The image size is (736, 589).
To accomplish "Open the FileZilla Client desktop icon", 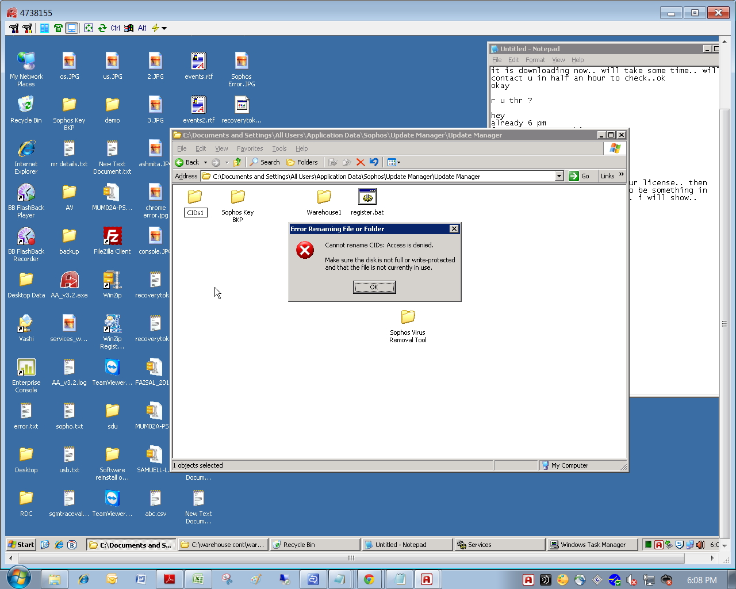I will click(112, 241).
